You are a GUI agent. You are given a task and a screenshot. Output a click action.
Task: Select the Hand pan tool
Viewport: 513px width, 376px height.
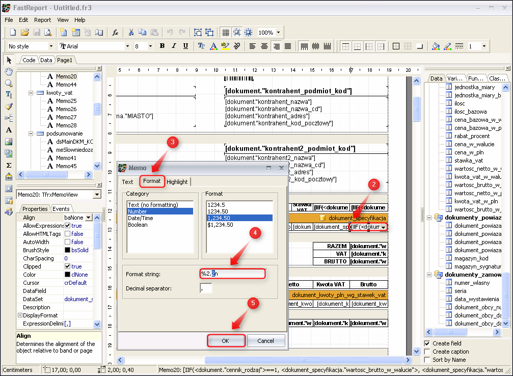point(9,71)
